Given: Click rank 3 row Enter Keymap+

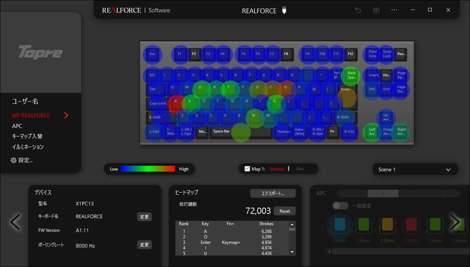Looking at the screenshot, I should coord(232,242).
